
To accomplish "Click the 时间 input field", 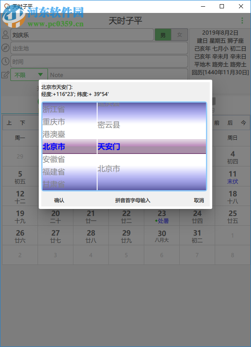I will pyautogui.click(x=99, y=61).
